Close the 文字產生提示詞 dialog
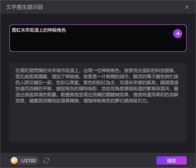 click(187, 7)
